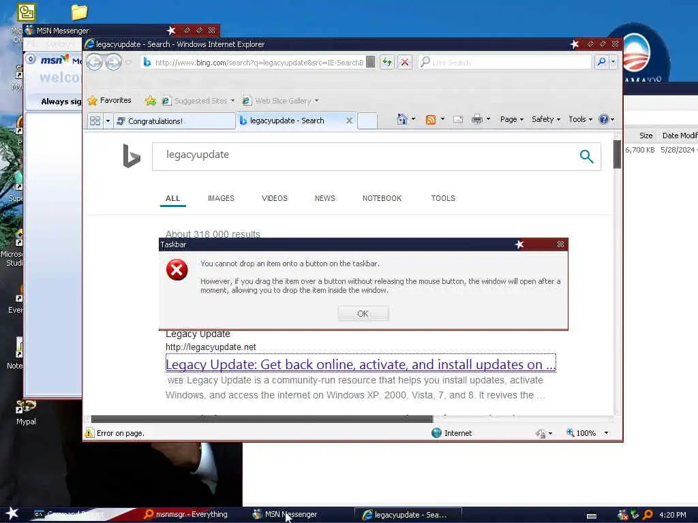Viewport: 698px width, 523px height.
Task: Click the Live Search input box
Action: point(505,62)
